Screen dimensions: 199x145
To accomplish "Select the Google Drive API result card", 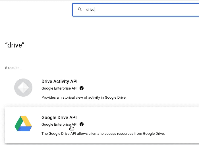I will pos(102,125).
